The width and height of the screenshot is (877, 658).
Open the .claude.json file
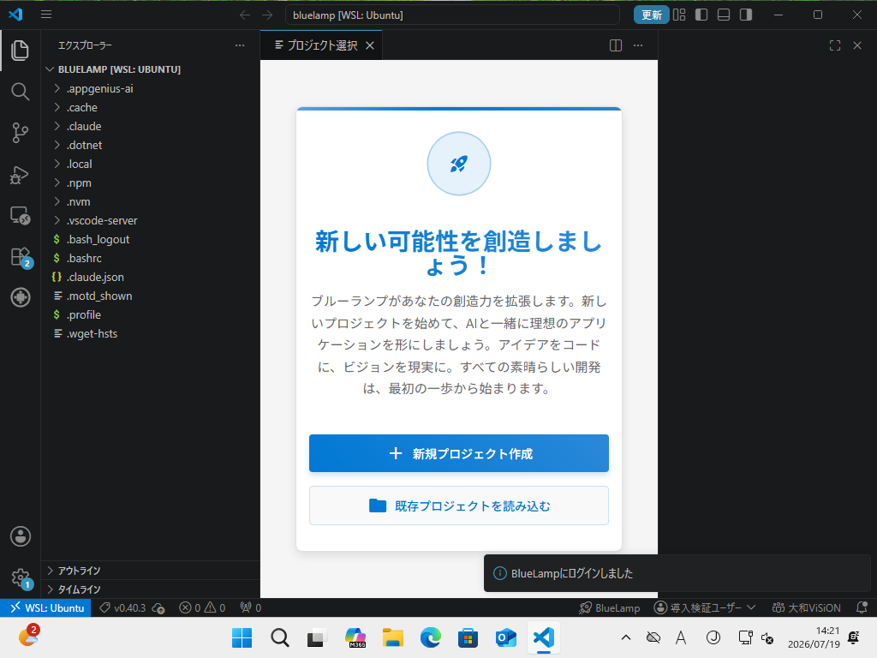pyautogui.click(x=151, y=277)
